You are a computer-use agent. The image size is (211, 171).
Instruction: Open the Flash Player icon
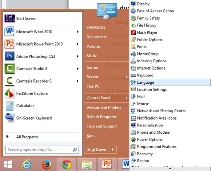pyautogui.click(x=133, y=33)
